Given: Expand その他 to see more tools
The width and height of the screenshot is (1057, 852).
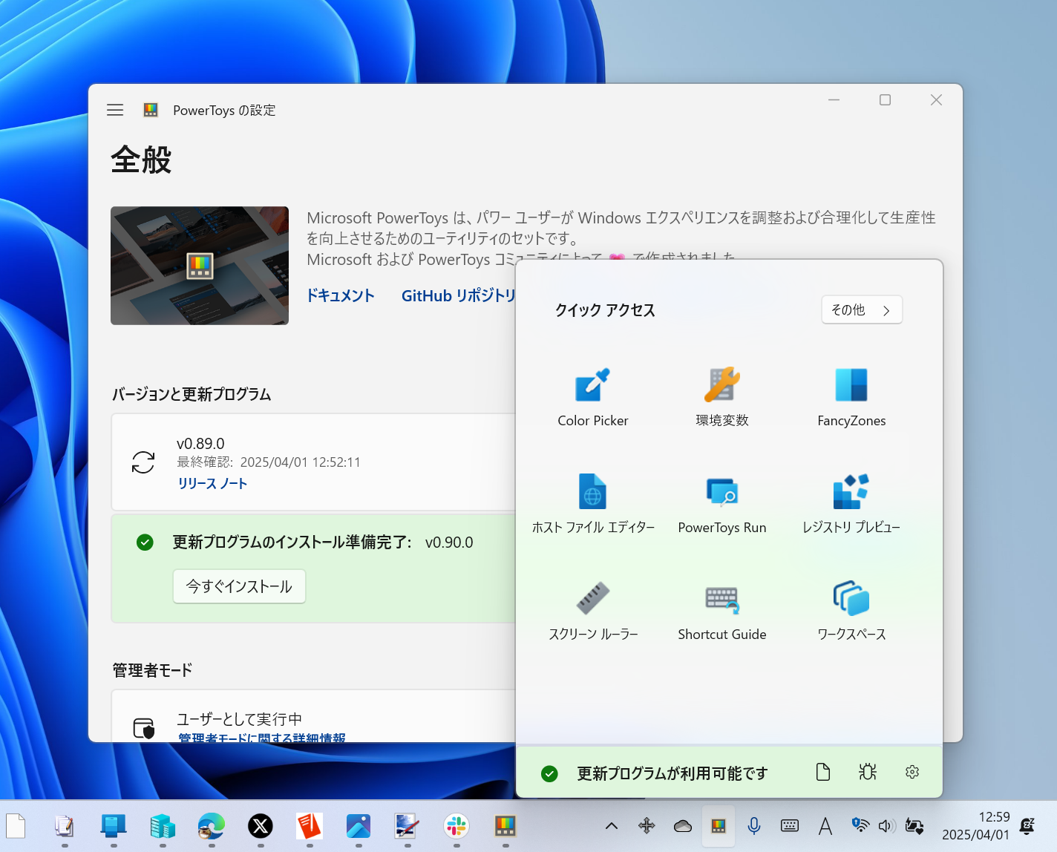Looking at the screenshot, I should tap(861, 309).
